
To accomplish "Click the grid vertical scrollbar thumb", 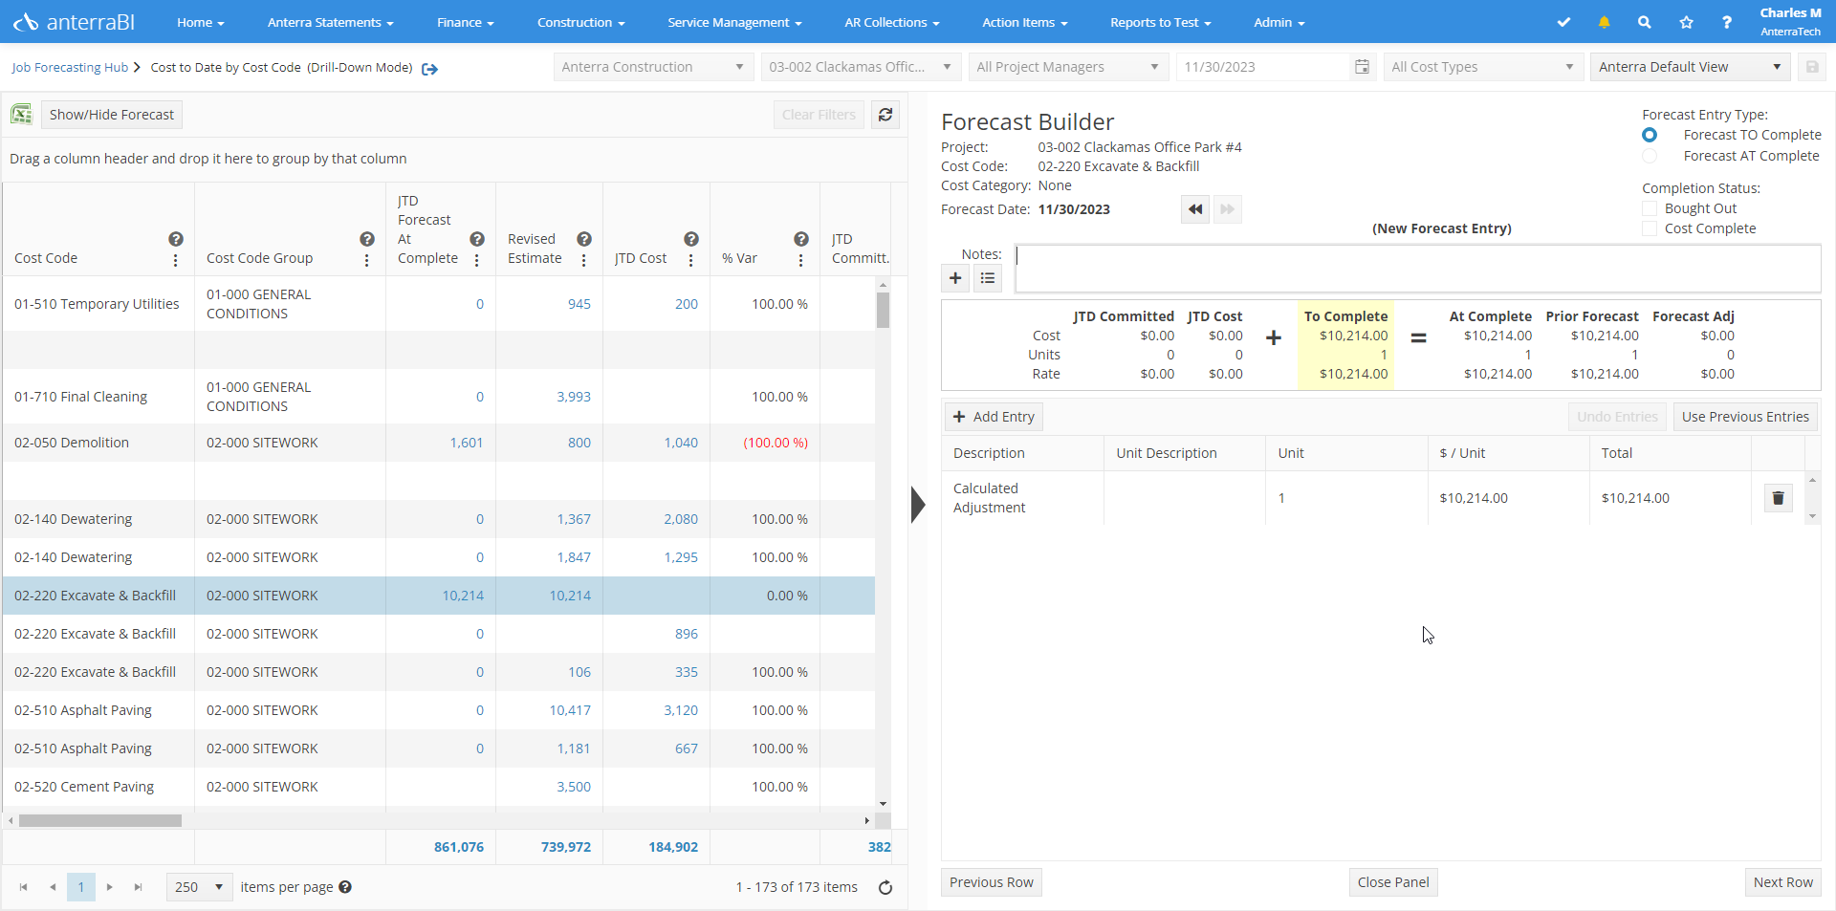I will pyautogui.click(x=883, y=311).
